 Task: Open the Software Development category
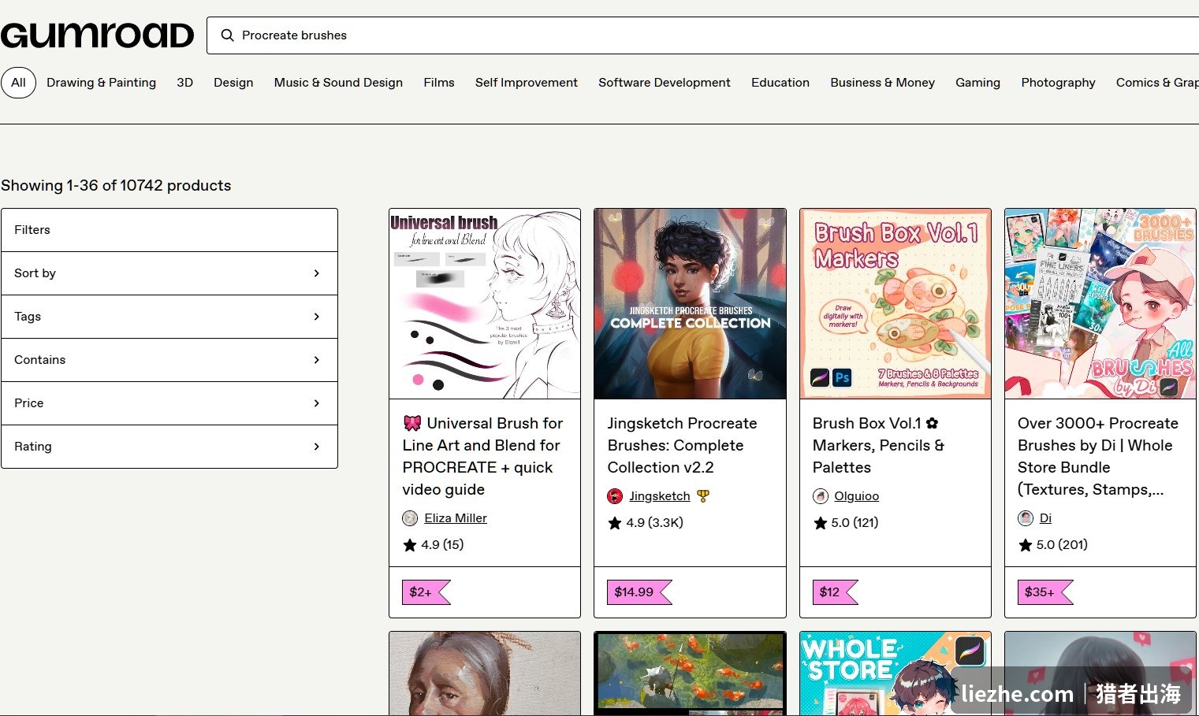point(665,83)
